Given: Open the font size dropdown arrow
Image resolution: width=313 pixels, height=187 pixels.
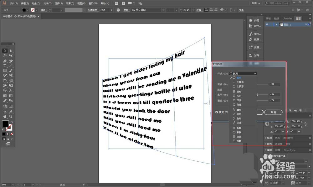Looking at the screenshot, I should click(193, 10).
